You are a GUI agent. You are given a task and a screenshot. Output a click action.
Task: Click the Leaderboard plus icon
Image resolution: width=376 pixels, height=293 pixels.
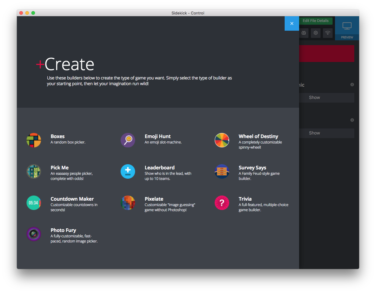[x=128, y=171]
